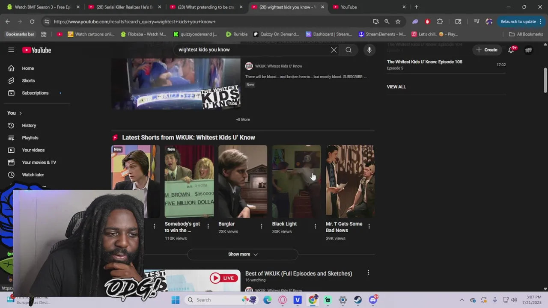Open Rumble bookmark
The height and width of the screenshot is (308, 548).
click(x=237, y=34)
